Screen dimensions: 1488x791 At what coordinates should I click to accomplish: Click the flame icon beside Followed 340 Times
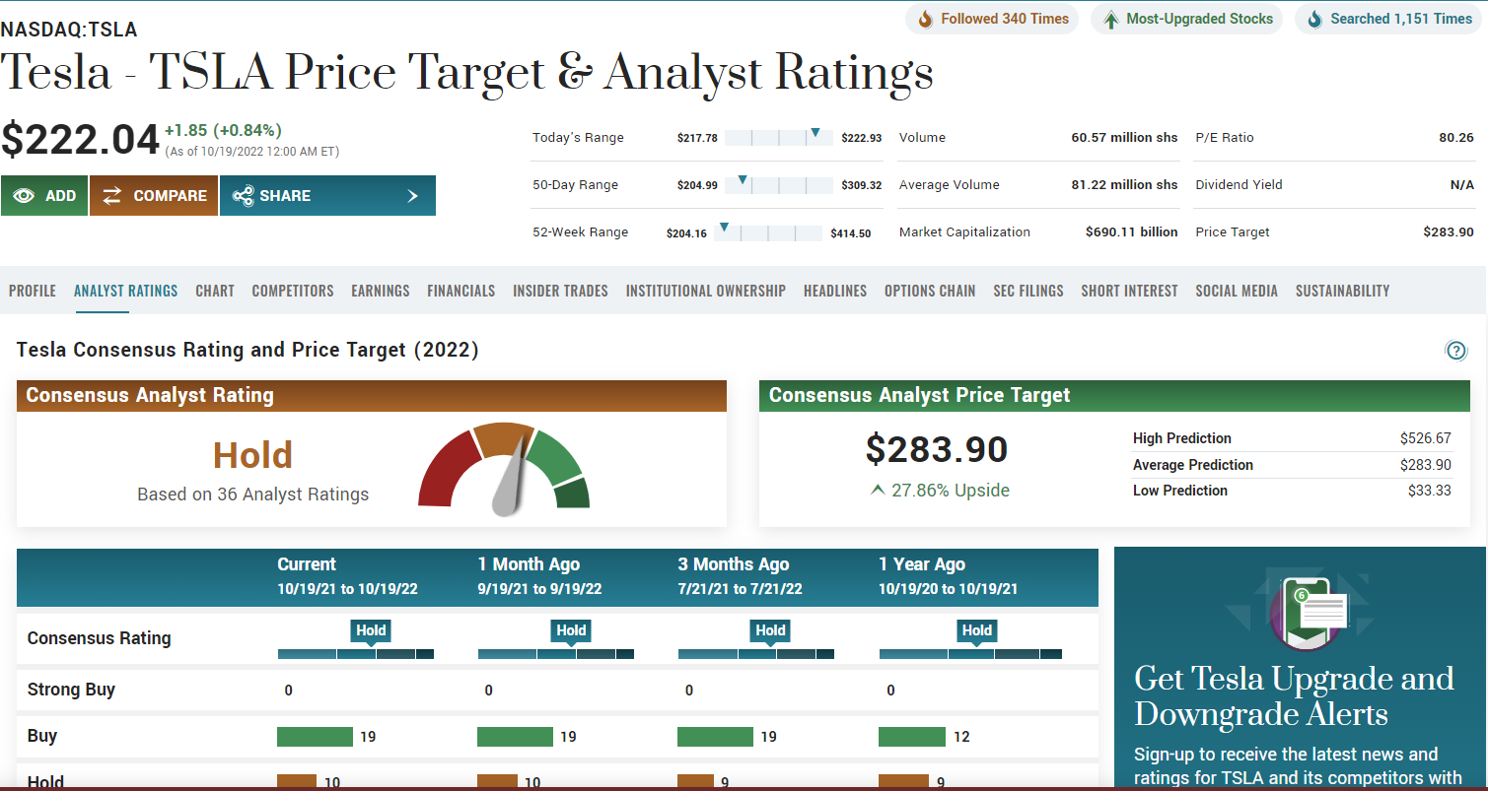[925, 19]
